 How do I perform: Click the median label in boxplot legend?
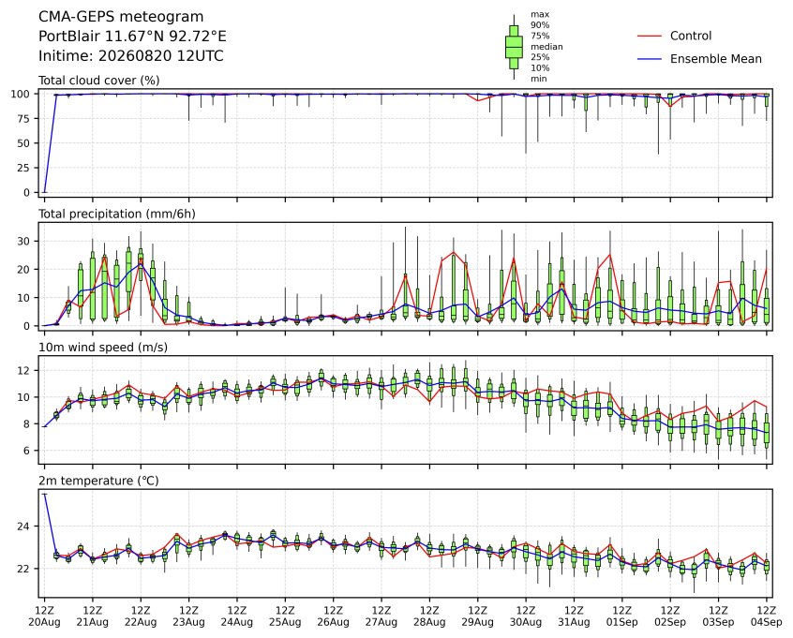click(546, 47)
